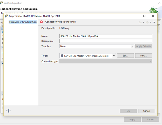Expand the Connection type dropdown
The height and width of the screenshot is (125, 162).
pyautogui.click(x=150, y=61)
